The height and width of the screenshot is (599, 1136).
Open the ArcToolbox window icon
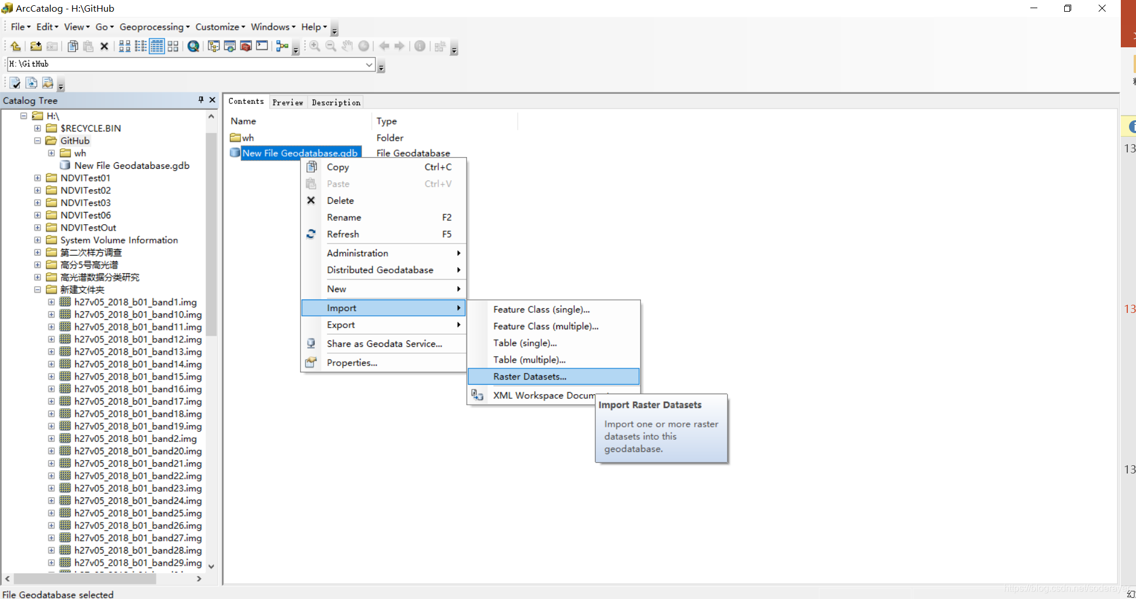tap(246, 46)
